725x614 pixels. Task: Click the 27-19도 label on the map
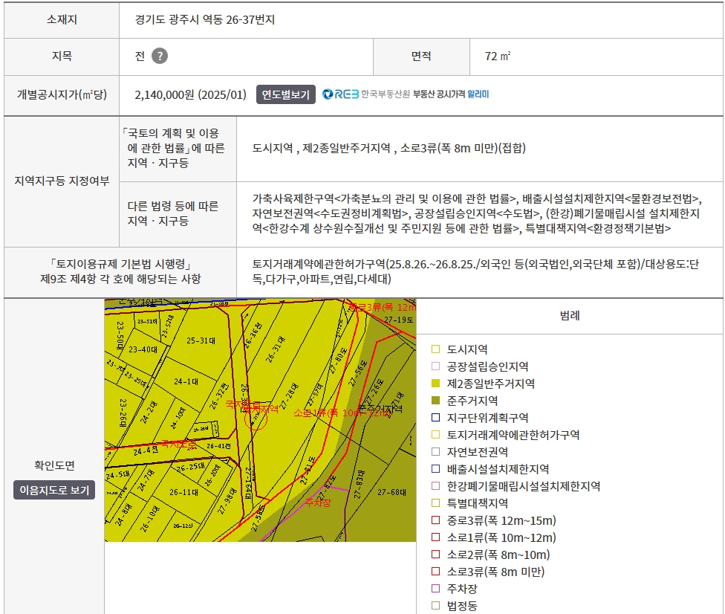click(x=399, y=320)
